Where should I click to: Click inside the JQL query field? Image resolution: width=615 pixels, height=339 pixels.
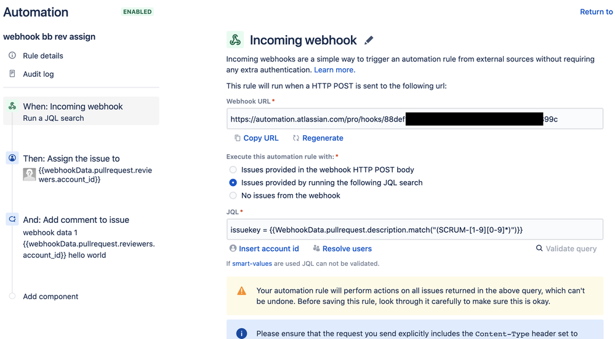[x=414, y=230]
